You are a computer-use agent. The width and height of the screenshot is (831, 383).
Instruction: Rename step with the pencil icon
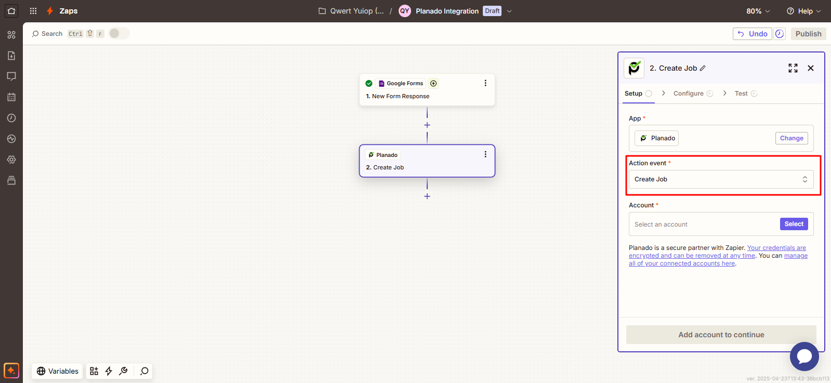tap(703, 68)
